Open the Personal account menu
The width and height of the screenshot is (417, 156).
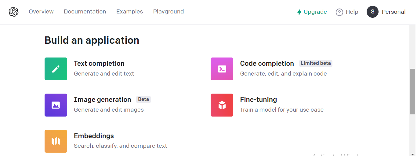click(393, 12)
